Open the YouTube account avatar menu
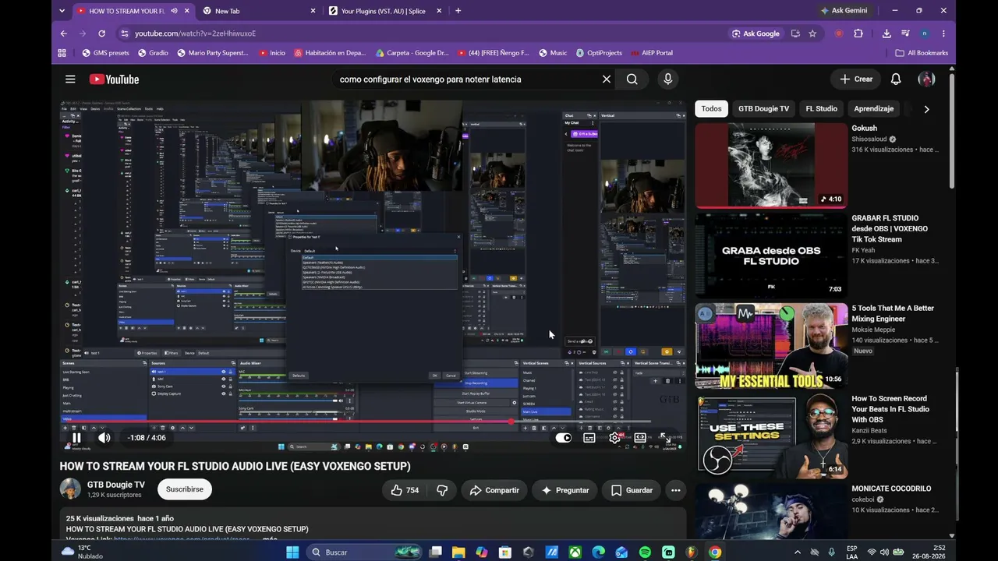Image resolution: width=998 pixels, height=561 pixels. point(926,79)
